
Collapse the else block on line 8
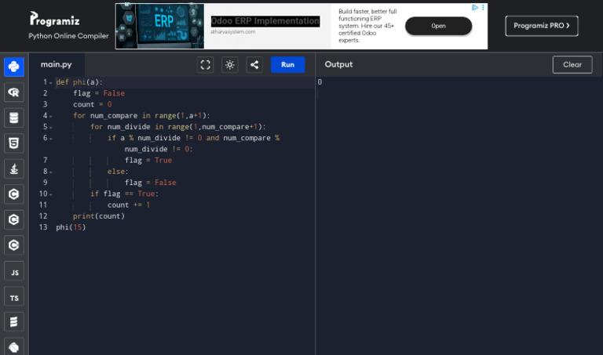51,172
